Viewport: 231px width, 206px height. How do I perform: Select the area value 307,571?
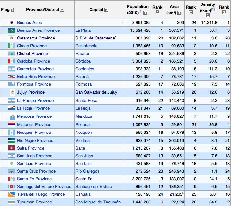tap(176, 30)
